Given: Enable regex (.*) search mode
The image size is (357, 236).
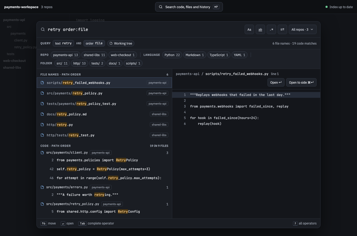Looking at the screenshot, I should tap(271, 30).
